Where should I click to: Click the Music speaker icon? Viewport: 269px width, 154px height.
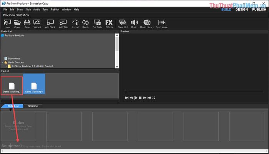pos(134,24)
